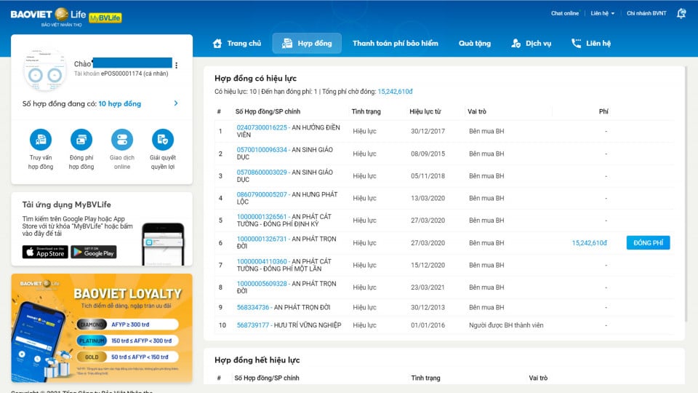Click the Hiệu lực từ column header
This screenshot has width=698, height=393.
[425, 111]
